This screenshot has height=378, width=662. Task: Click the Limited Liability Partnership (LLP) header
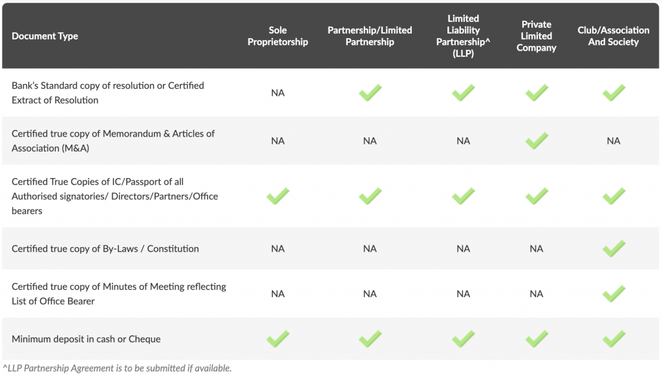coord(463,36)
